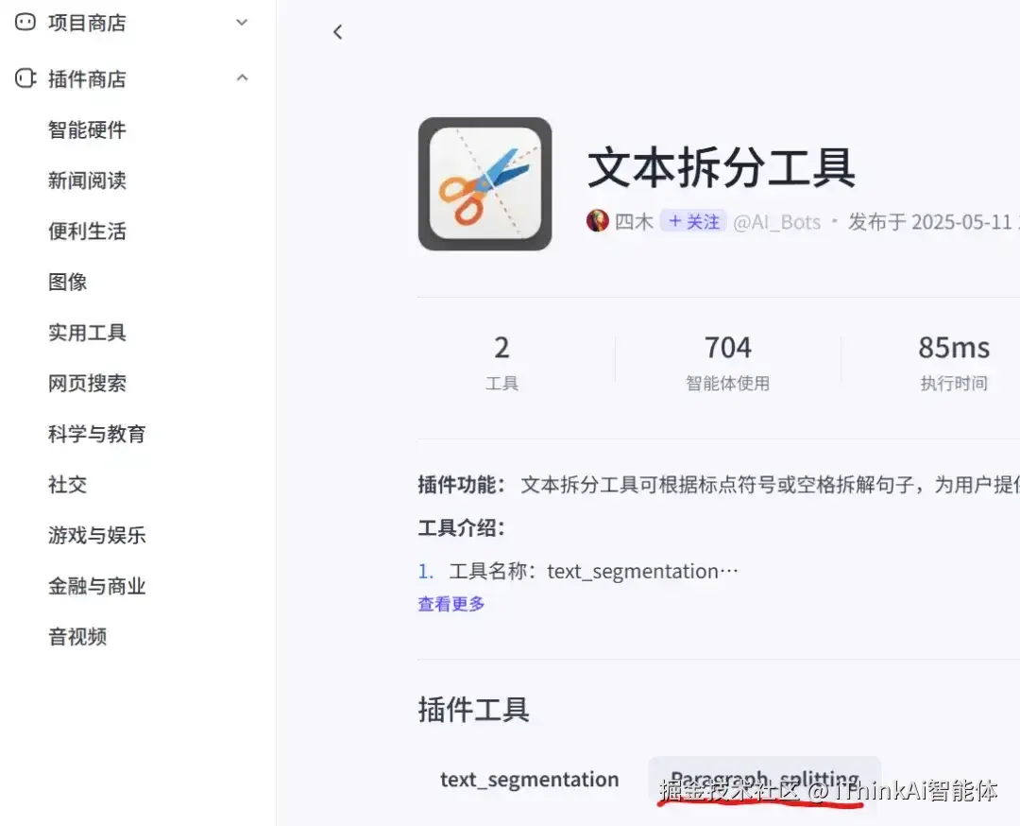Screen dimensions: 1020x826
Task: Collapse the 插件商店 chevron
Action: tap(242, 78)
